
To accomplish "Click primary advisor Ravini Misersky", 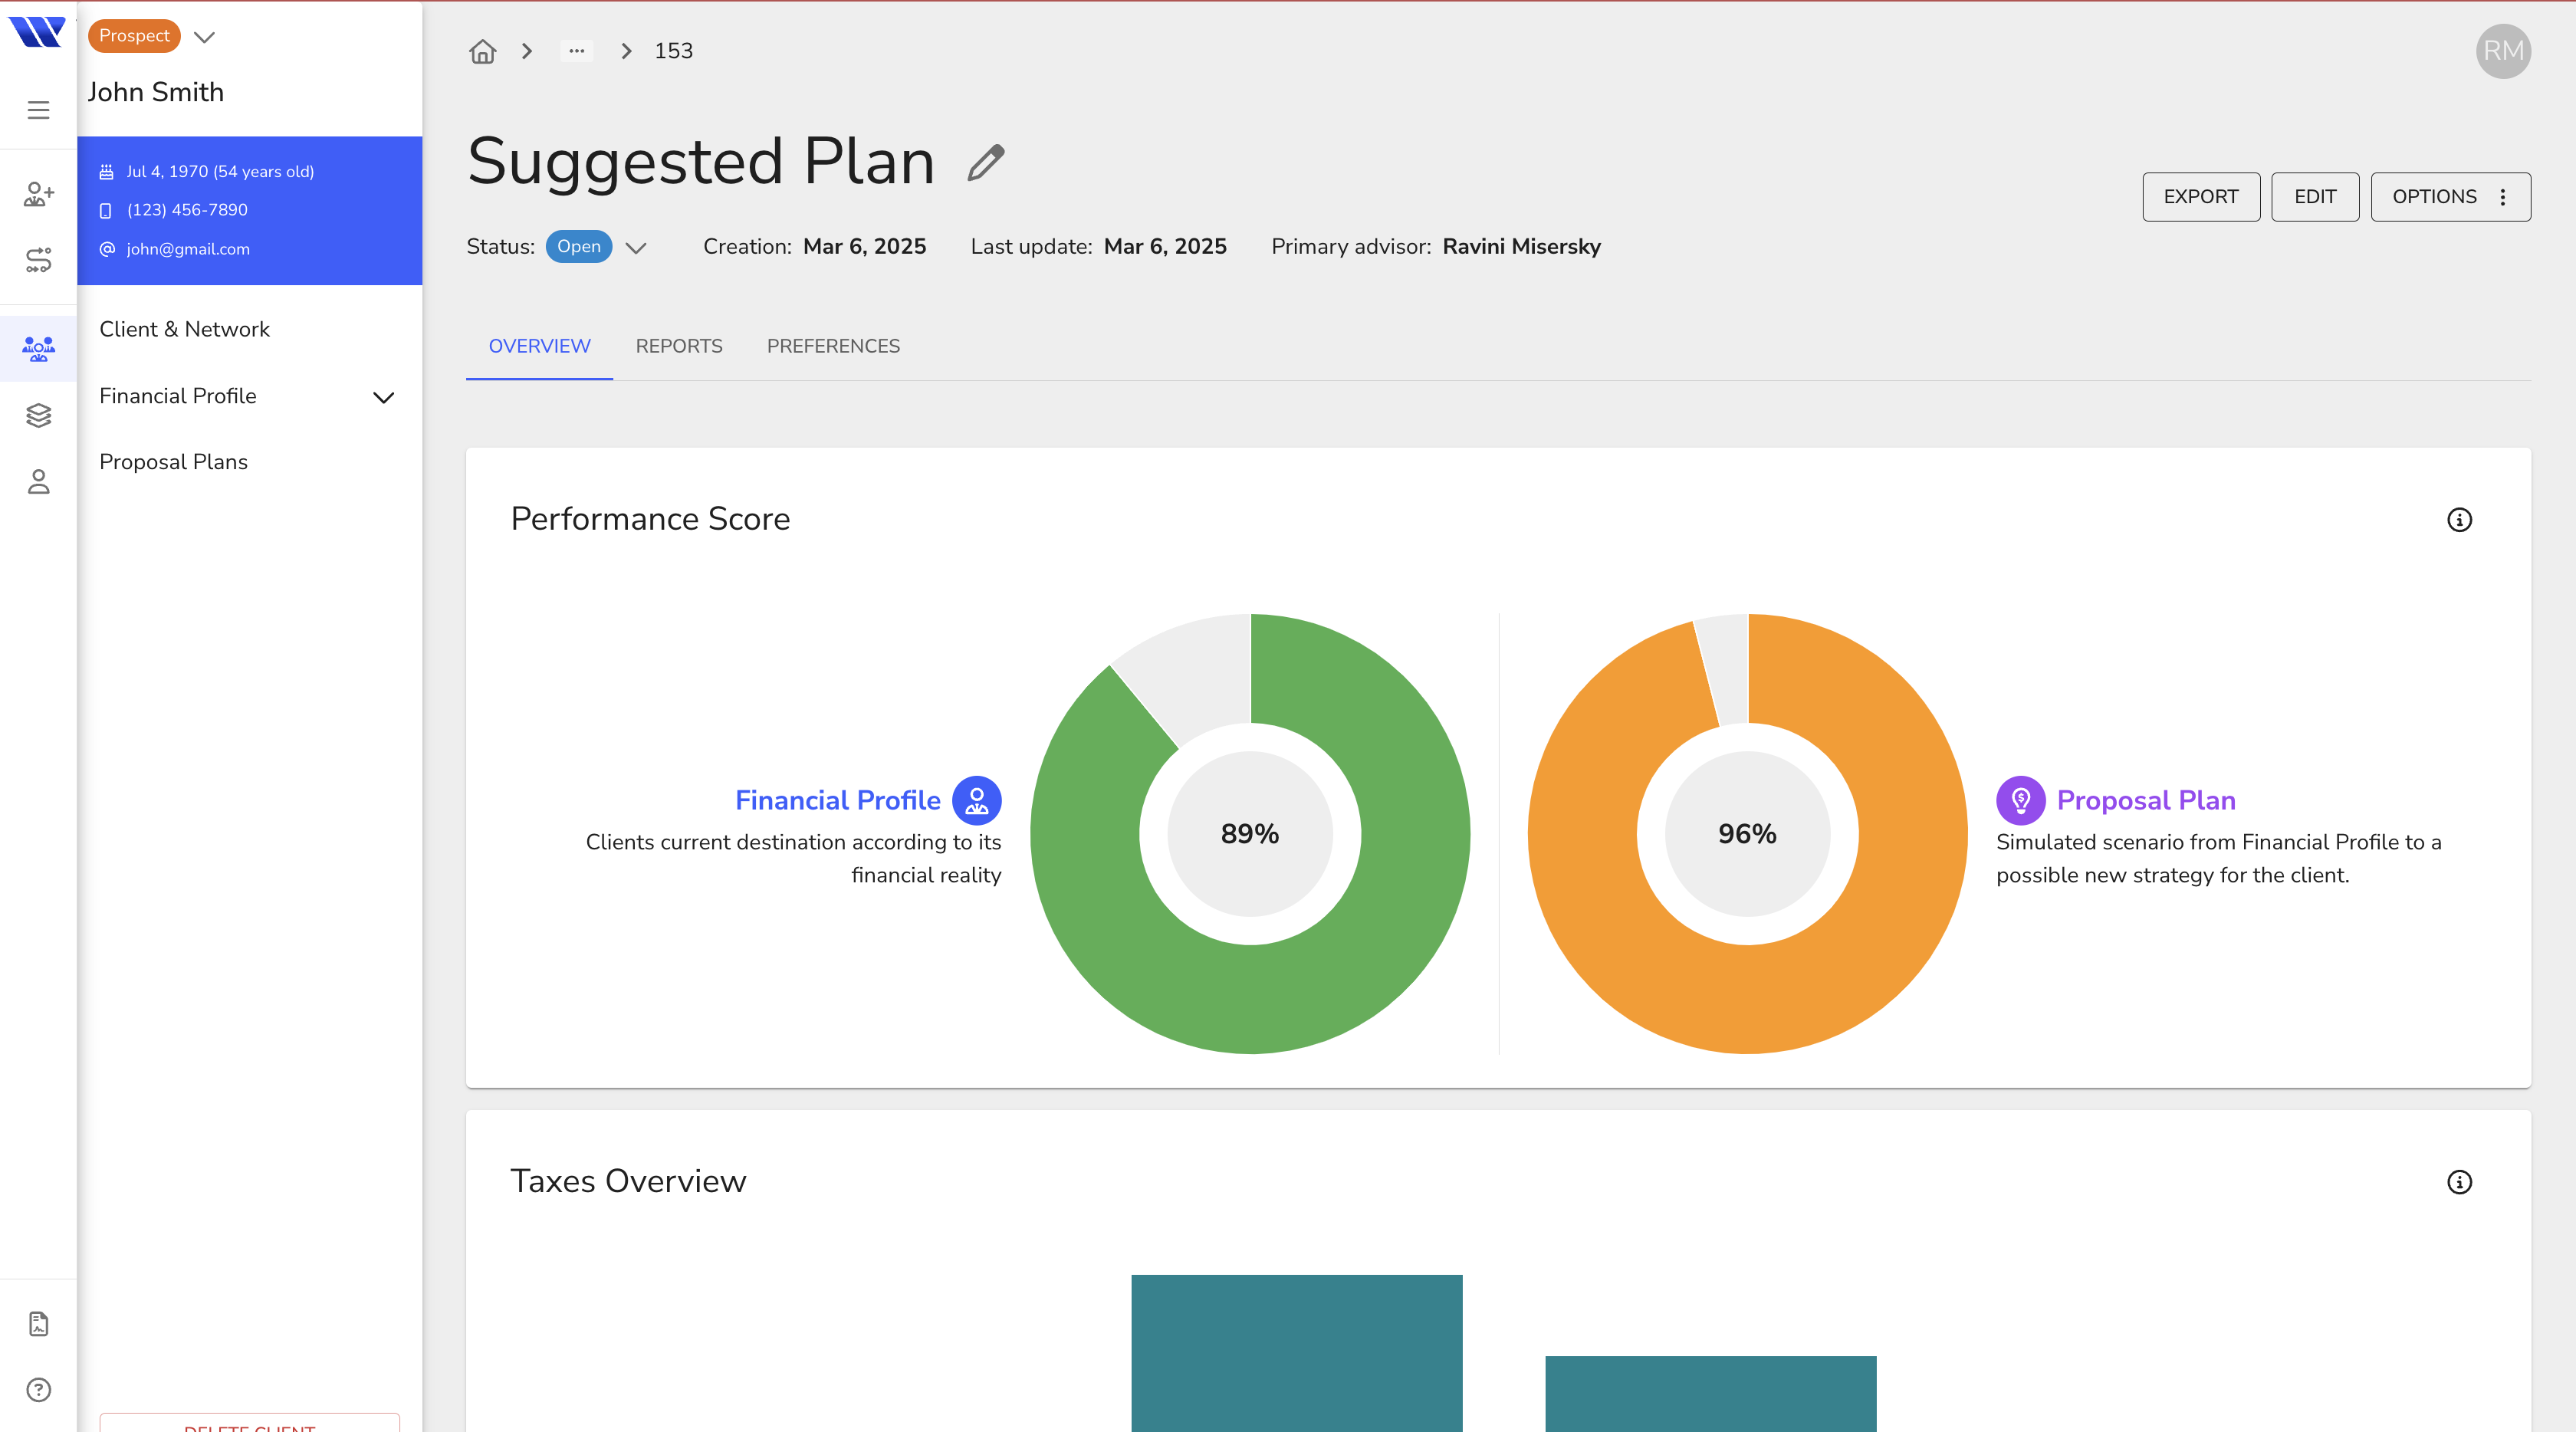I will click(1521, 247).
